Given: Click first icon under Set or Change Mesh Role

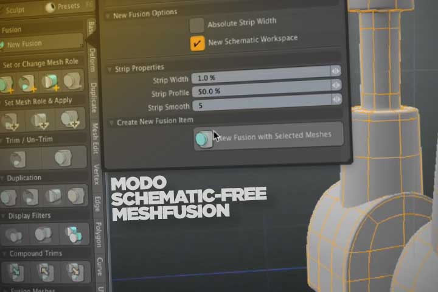Looking at the screenshot, I should tap(6, 84).
